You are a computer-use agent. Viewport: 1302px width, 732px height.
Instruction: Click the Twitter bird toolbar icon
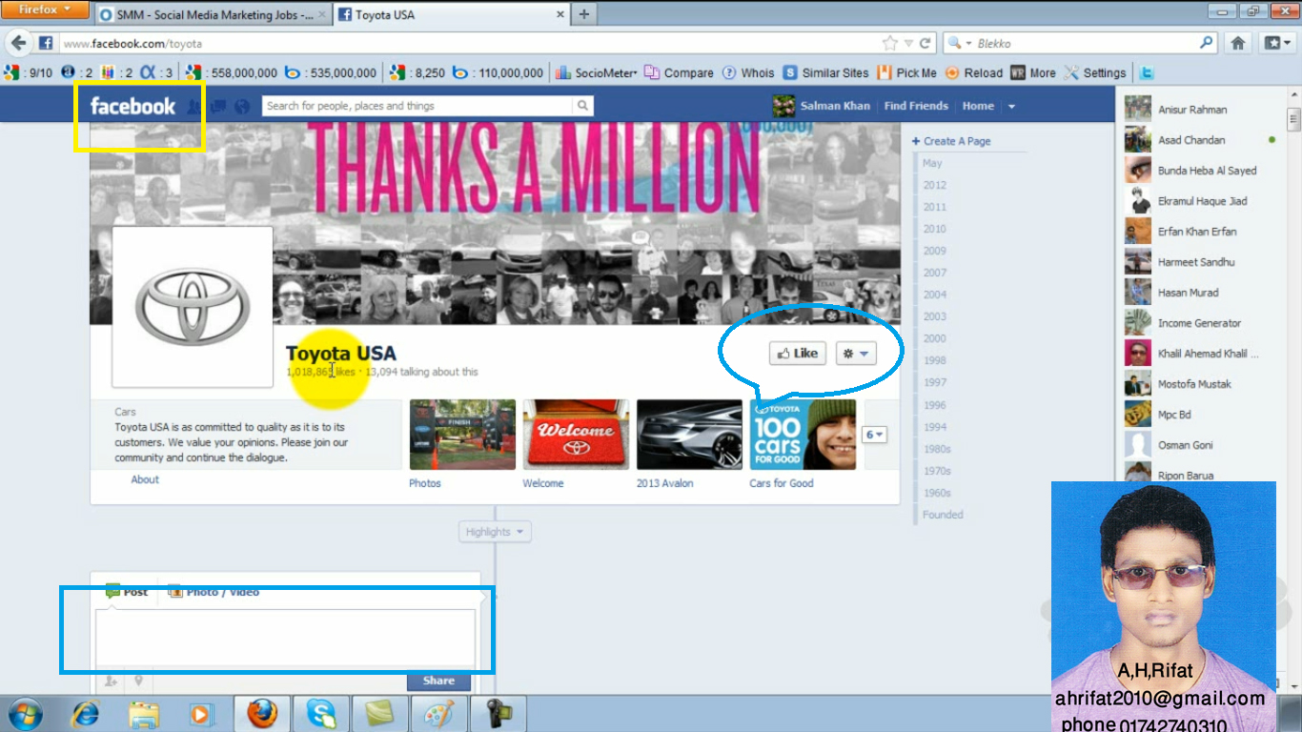[x=1148, y=72]
